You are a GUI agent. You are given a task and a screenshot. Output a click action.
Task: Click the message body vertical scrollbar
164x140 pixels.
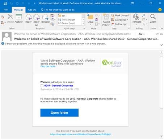click(x=161, y=82)
